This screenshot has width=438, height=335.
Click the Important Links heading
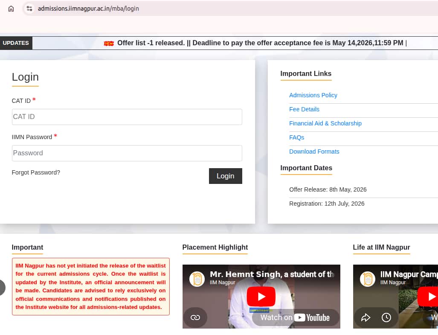tap(306, 73)
